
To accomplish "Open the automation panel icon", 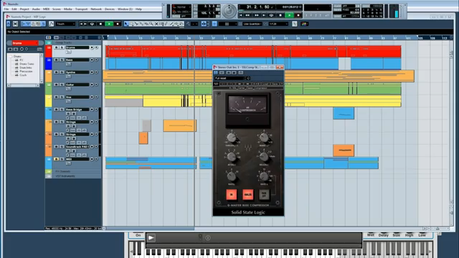I will 51,24.
